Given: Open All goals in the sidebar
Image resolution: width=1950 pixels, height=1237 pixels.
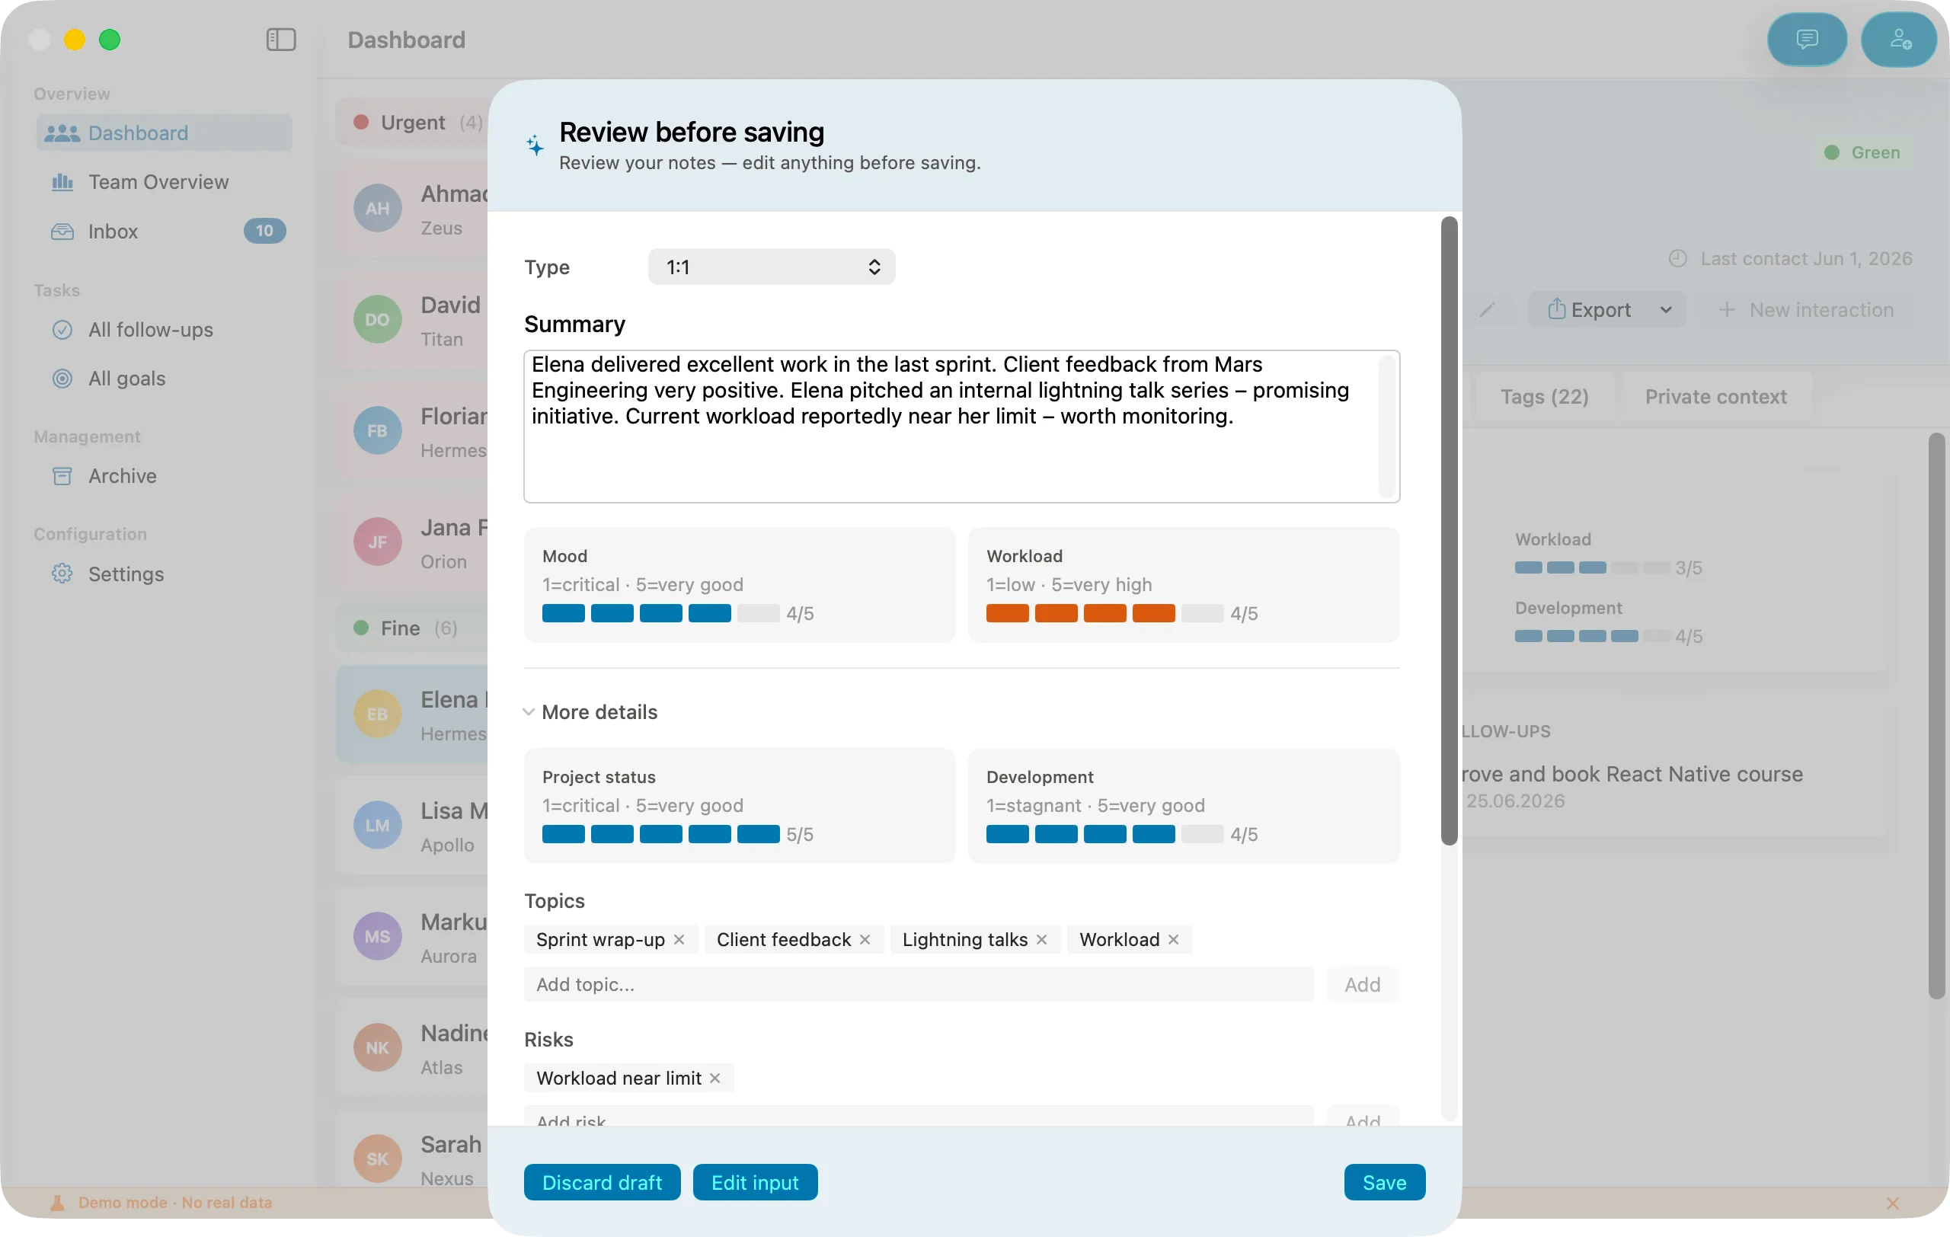Looking at the screenshot, I should click(x=164, y=379).
